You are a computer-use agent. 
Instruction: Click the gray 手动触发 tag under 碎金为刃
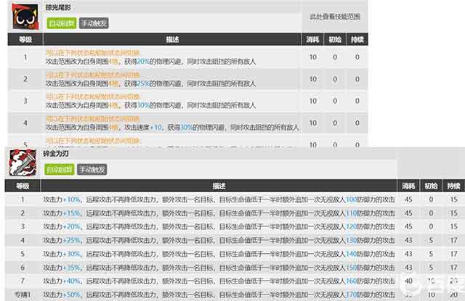[92, 169]
